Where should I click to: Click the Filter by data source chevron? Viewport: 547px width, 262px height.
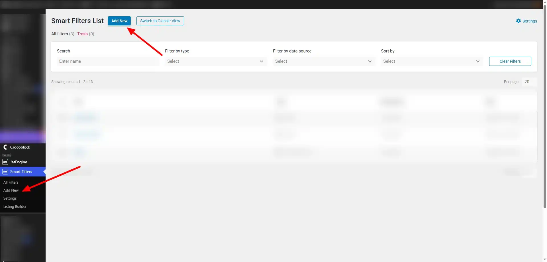tap(370, 61)
